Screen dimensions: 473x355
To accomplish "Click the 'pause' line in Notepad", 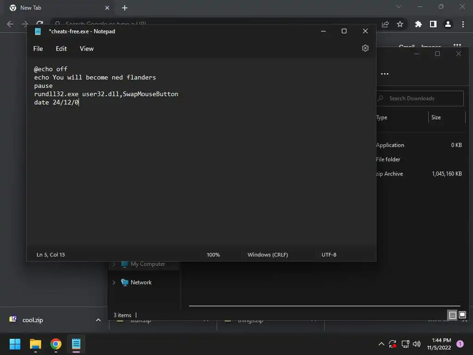I will tap(43, 86).
